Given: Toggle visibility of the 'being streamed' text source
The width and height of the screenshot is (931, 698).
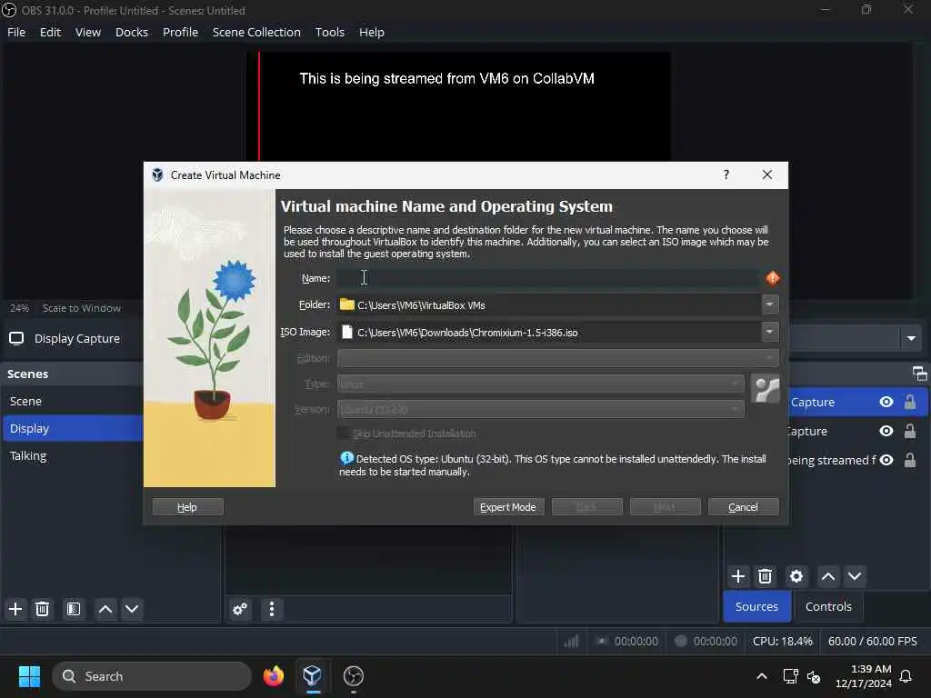Looking at the screenshot, I should pyautogui.click(x=886, y=460).
